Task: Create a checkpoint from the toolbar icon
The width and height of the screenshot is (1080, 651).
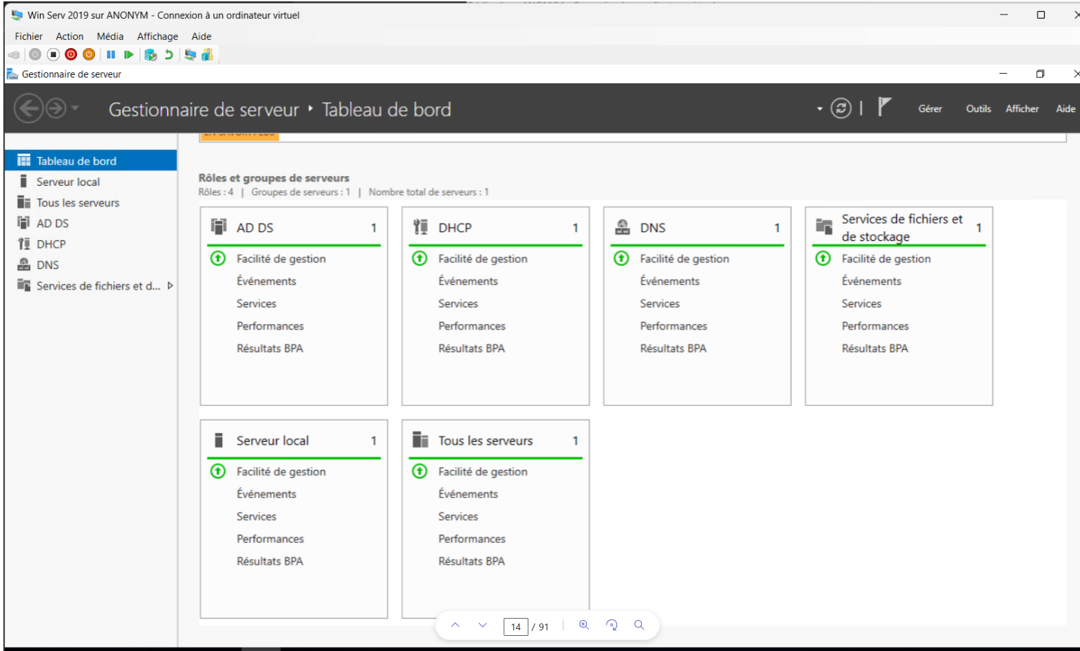Action: (x=151, y=54)
